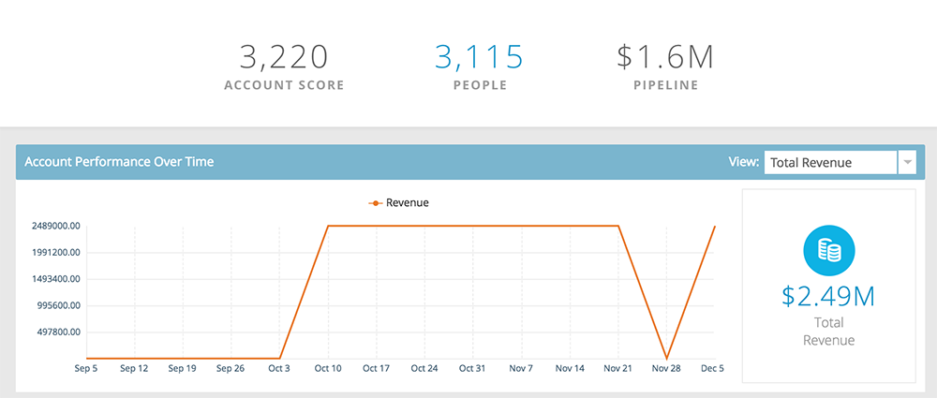
Task: Select the Oct 10 axis label
Action: click(x=328, y=369)
